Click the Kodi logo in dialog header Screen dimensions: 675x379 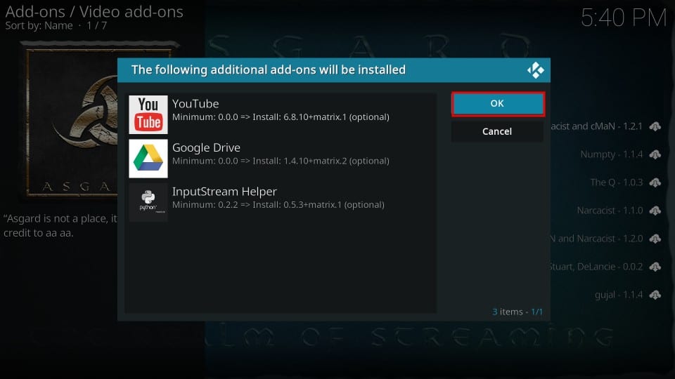click(536, 70)
